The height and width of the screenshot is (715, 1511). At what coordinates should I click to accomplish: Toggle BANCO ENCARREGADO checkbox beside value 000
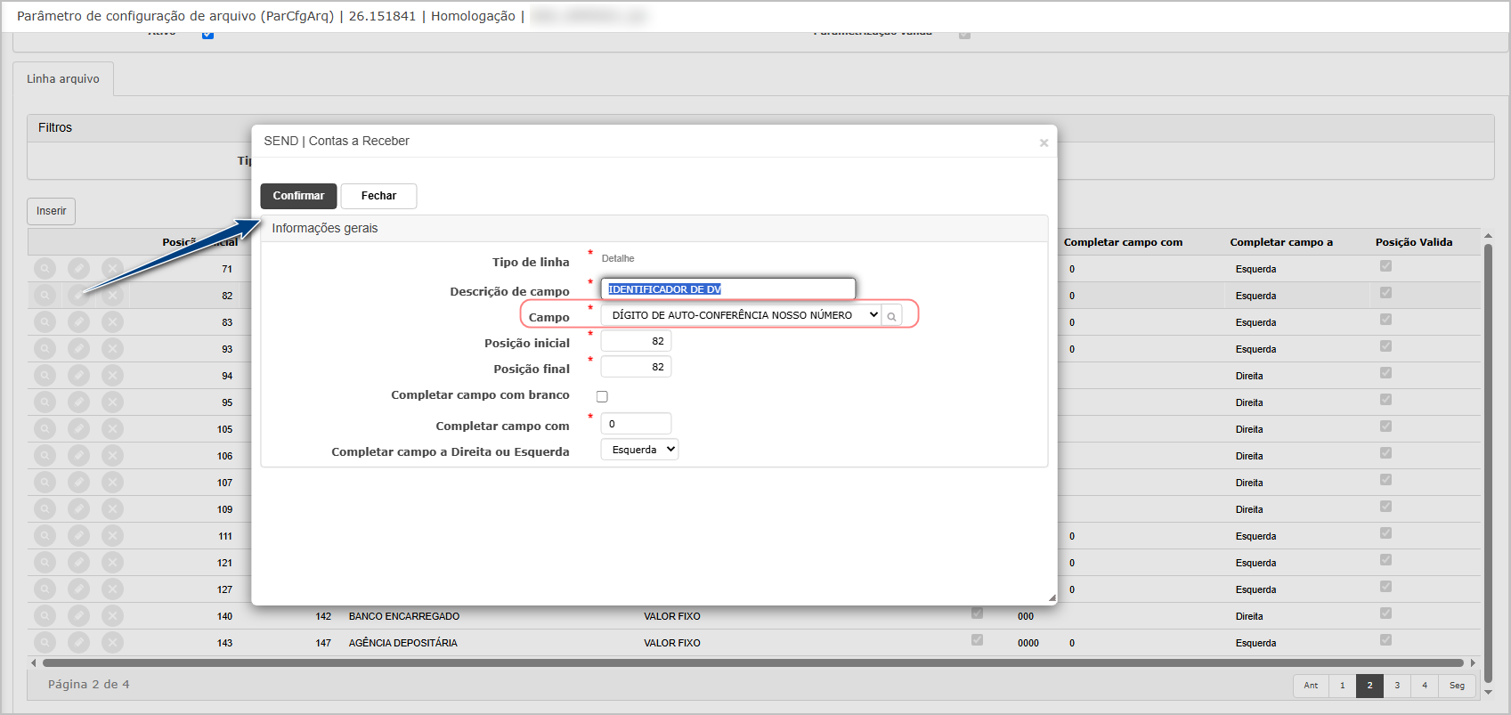click(977, 613)
